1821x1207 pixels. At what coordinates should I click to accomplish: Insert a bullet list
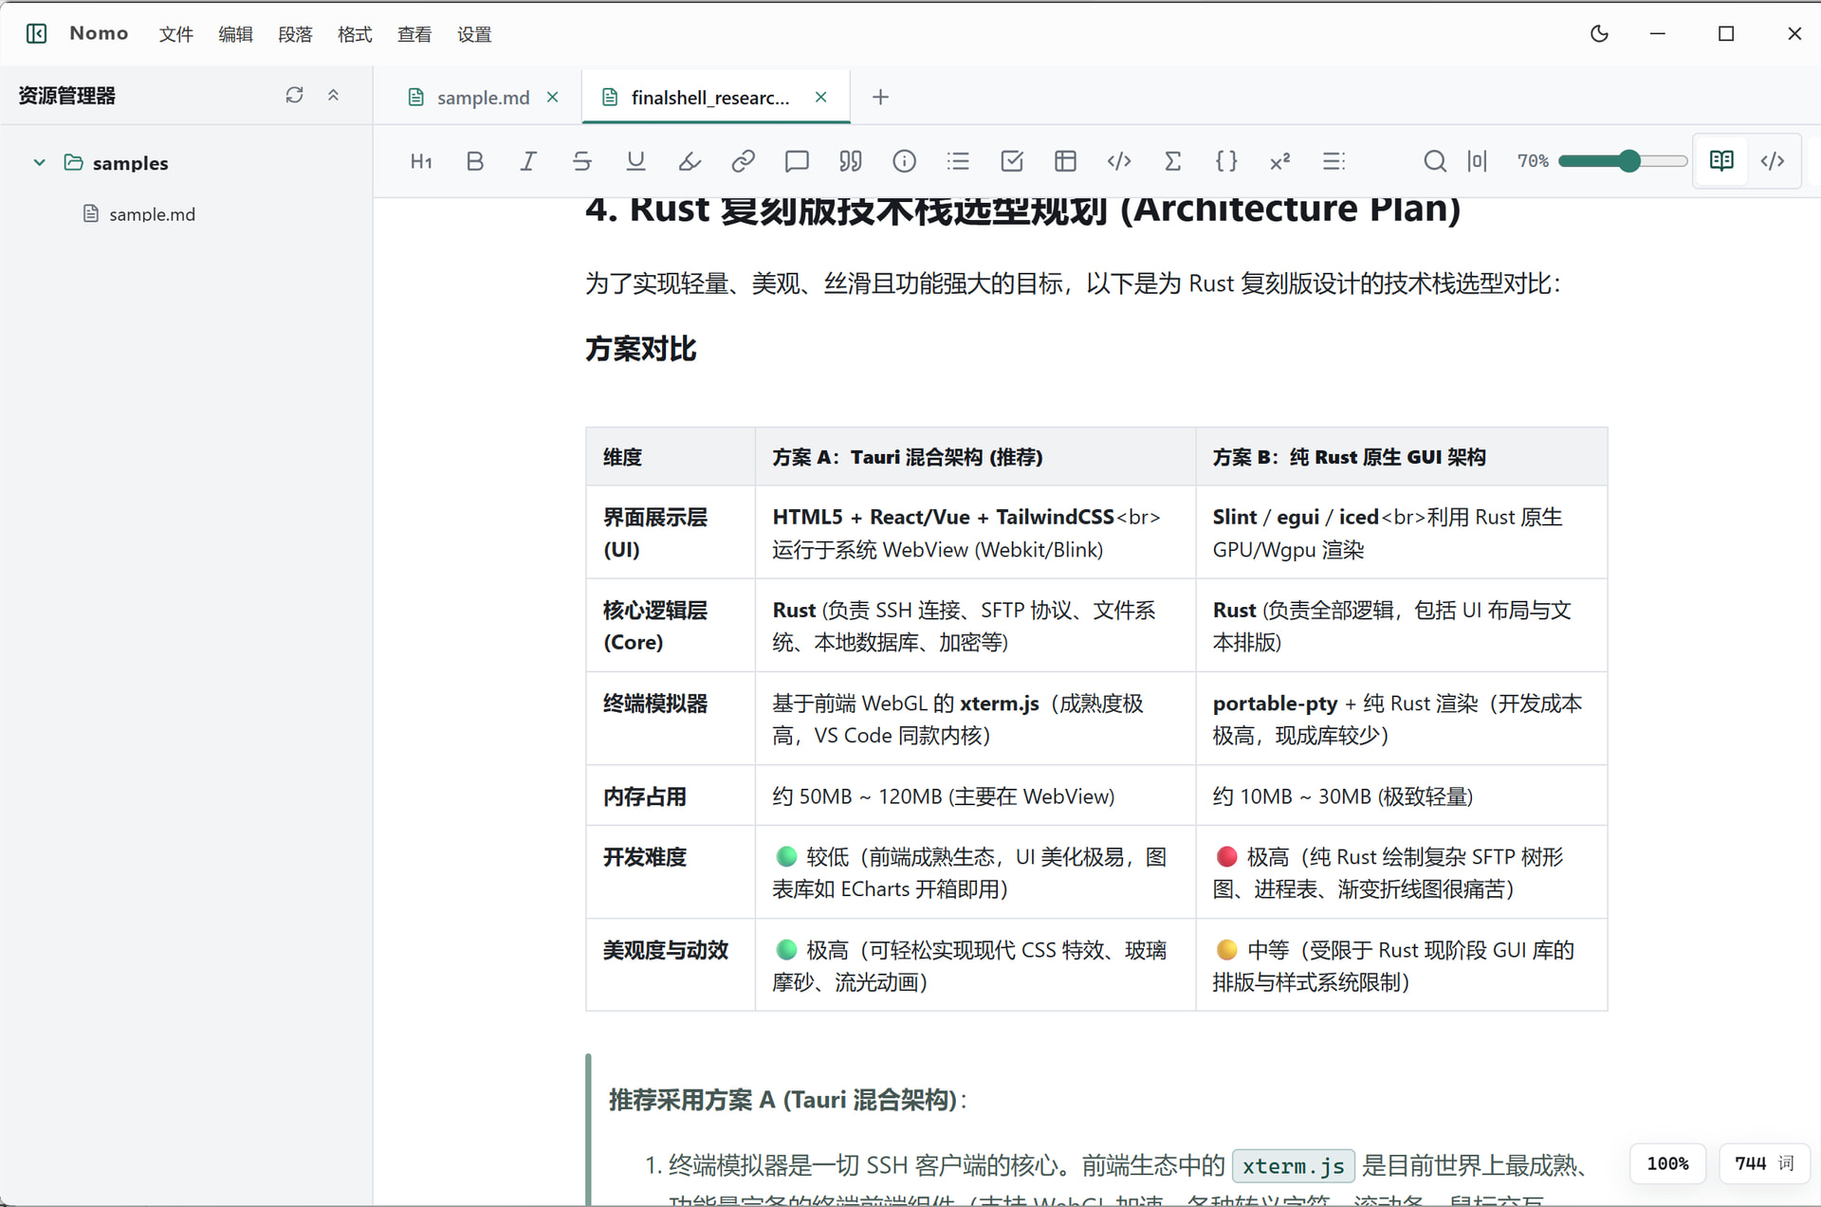click(x=958, y=161)
